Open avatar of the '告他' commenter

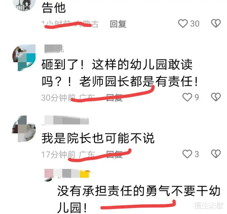pos(24,5)
